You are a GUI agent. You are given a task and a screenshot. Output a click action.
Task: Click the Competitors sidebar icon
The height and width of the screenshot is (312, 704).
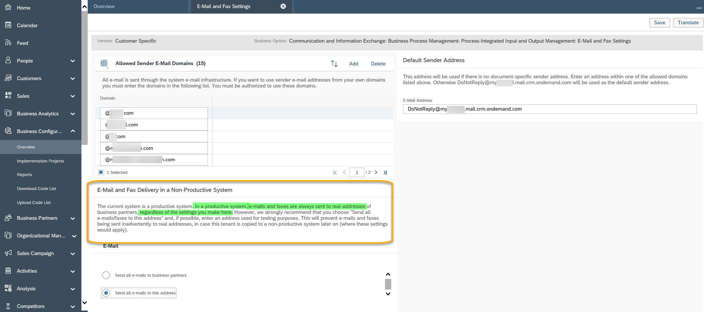(8, 306)
